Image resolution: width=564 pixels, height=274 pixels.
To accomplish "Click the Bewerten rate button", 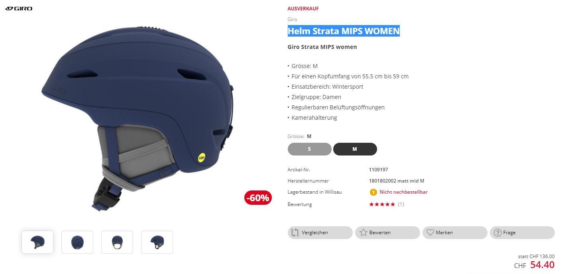I will 387,233.
